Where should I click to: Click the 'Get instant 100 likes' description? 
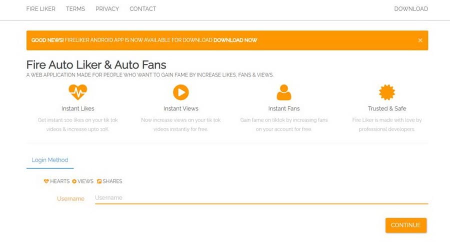point(78,124)
